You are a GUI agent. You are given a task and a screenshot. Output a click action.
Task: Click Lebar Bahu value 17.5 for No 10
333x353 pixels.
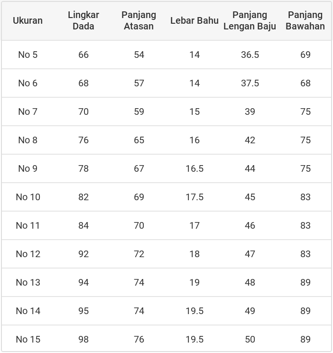click(194, 197)
